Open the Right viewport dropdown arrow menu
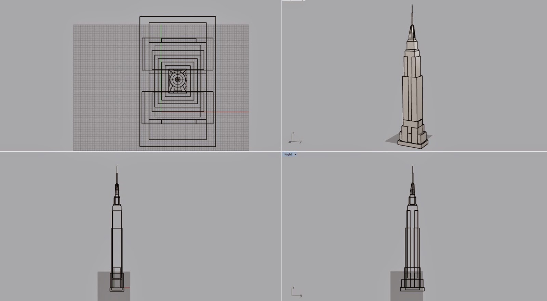The height and width of the screenshot is (301, 547). click(x=295, y=154)
